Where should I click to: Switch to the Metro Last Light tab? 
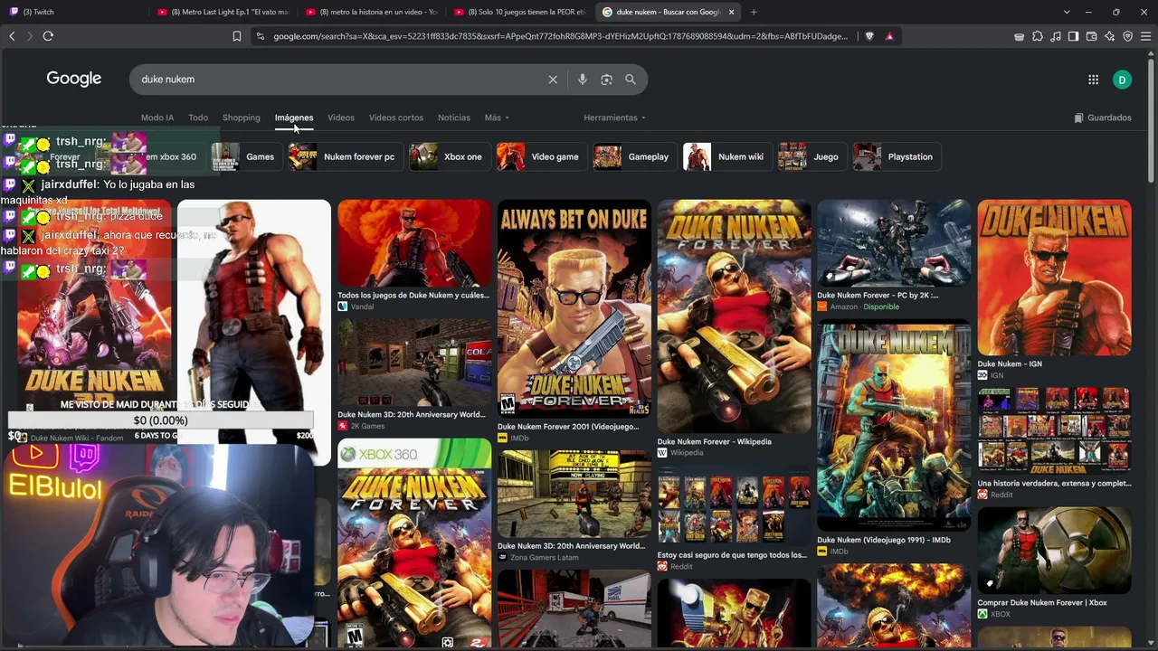pos(222,12)
